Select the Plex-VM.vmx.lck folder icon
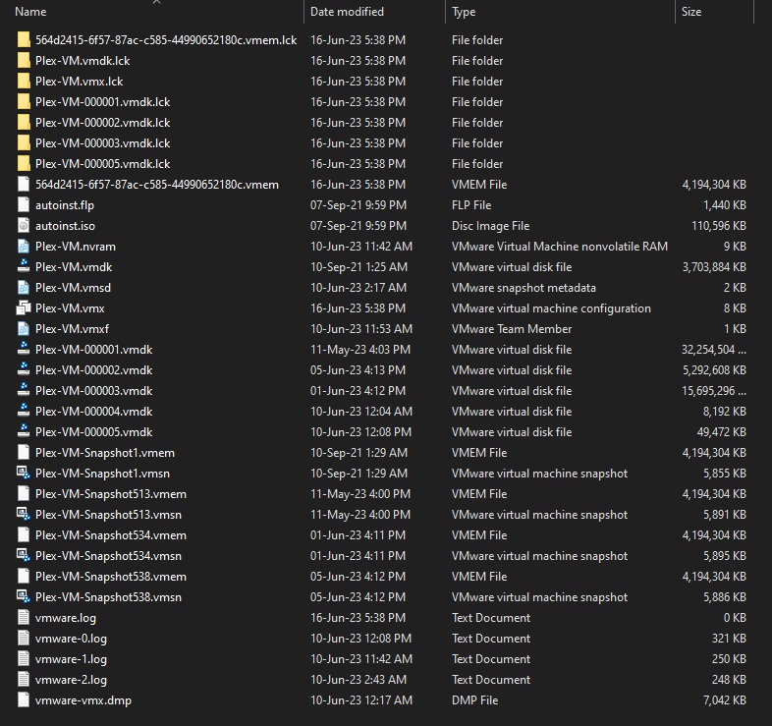The image size is (772, 726). (25, 82)
